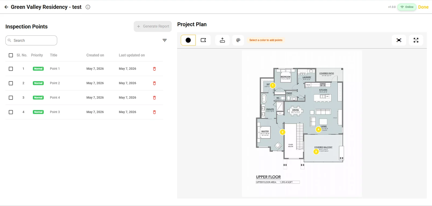Delete Point 2 with its trash icon
432x206 pixels.
pos(154,83)
